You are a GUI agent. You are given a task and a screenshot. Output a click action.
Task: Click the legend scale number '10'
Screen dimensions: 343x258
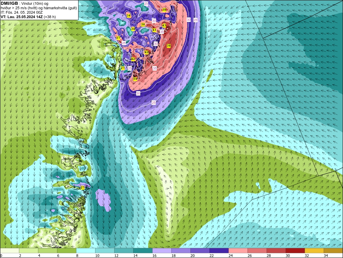(97, 256)
